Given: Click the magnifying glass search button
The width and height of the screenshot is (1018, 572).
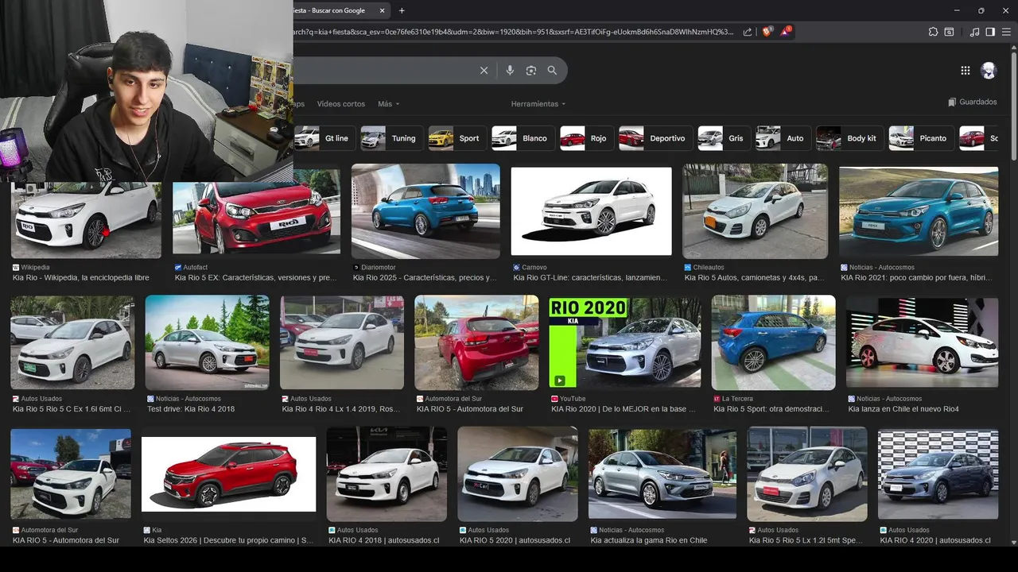Looking at the screenshot, I should (x=552, y=71).
